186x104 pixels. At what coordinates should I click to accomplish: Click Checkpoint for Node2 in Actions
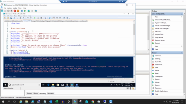(x=159, y=76)
